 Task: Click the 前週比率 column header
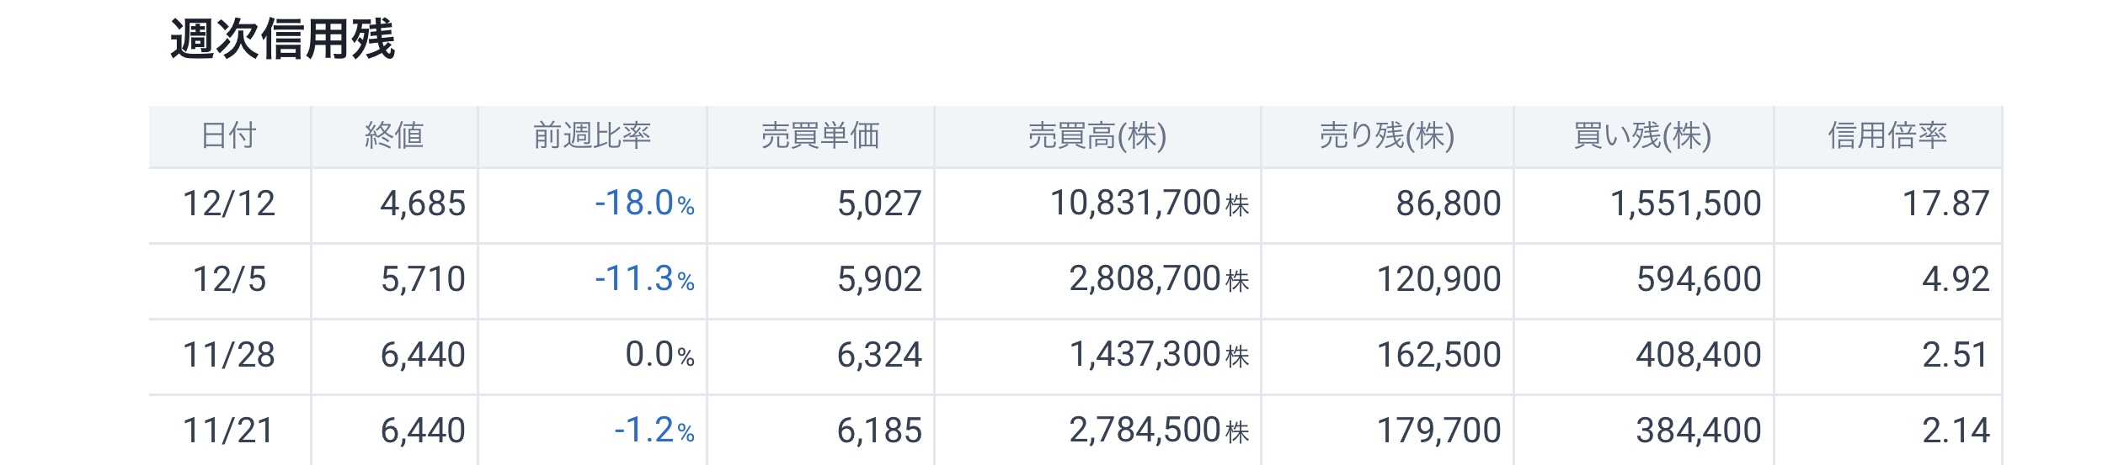click(592, 135)
